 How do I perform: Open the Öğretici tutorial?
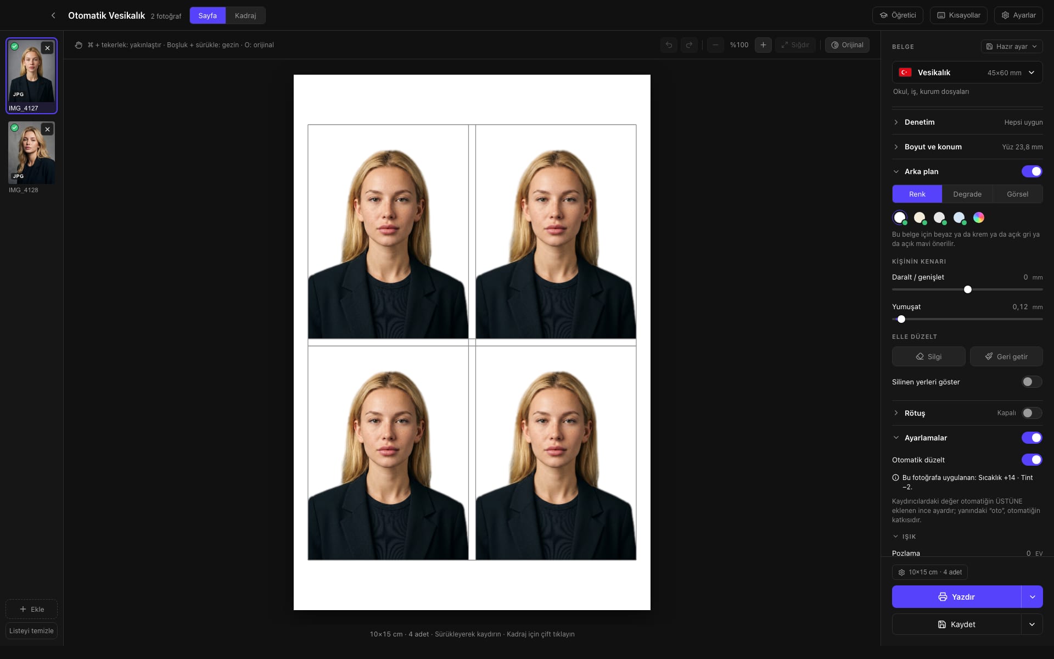898,15
